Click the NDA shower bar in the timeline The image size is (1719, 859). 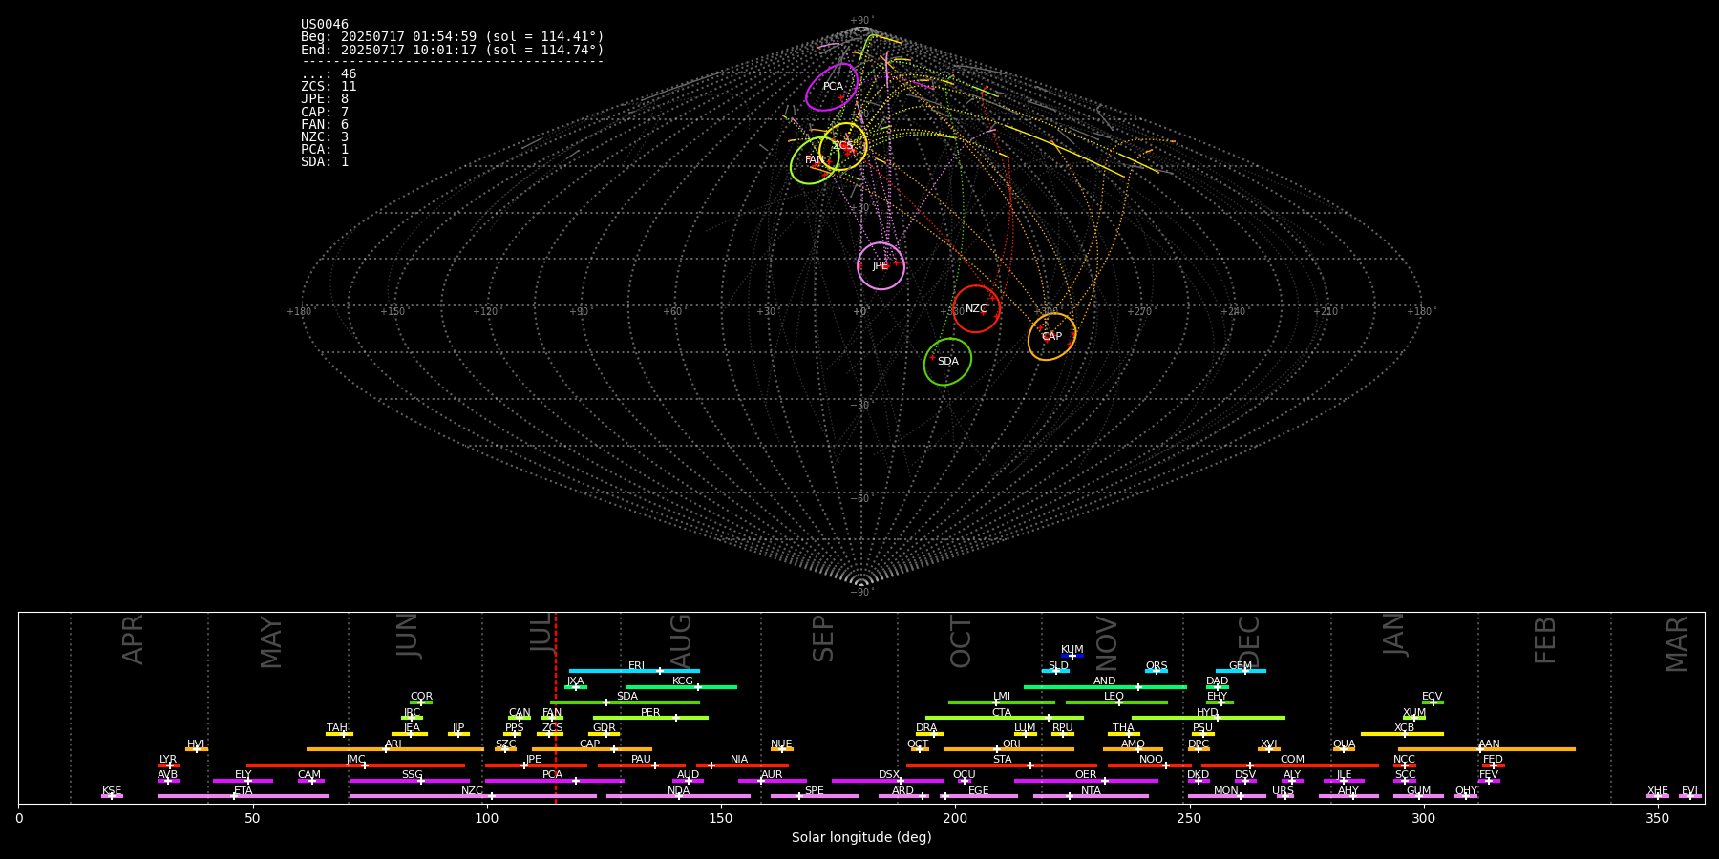679,796
